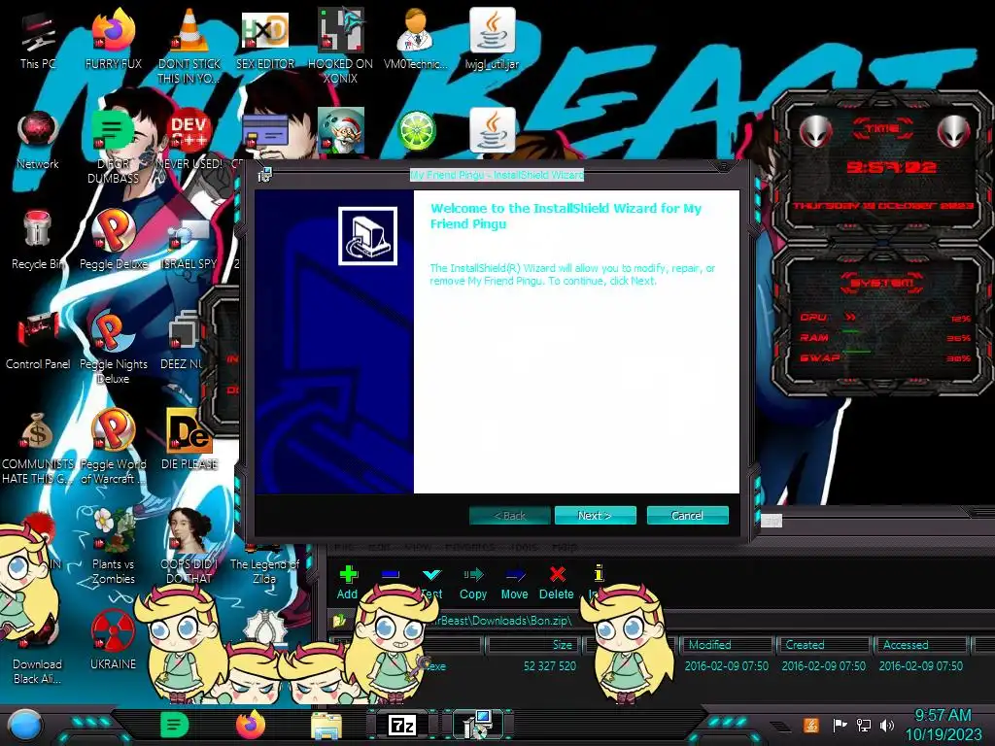Click the Extract minus icon in 7-Zip

(x=391, y=575)
